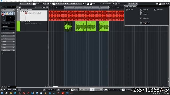
Task: Open the File menu
Action: pyautogui.click(x=4, y=1)
